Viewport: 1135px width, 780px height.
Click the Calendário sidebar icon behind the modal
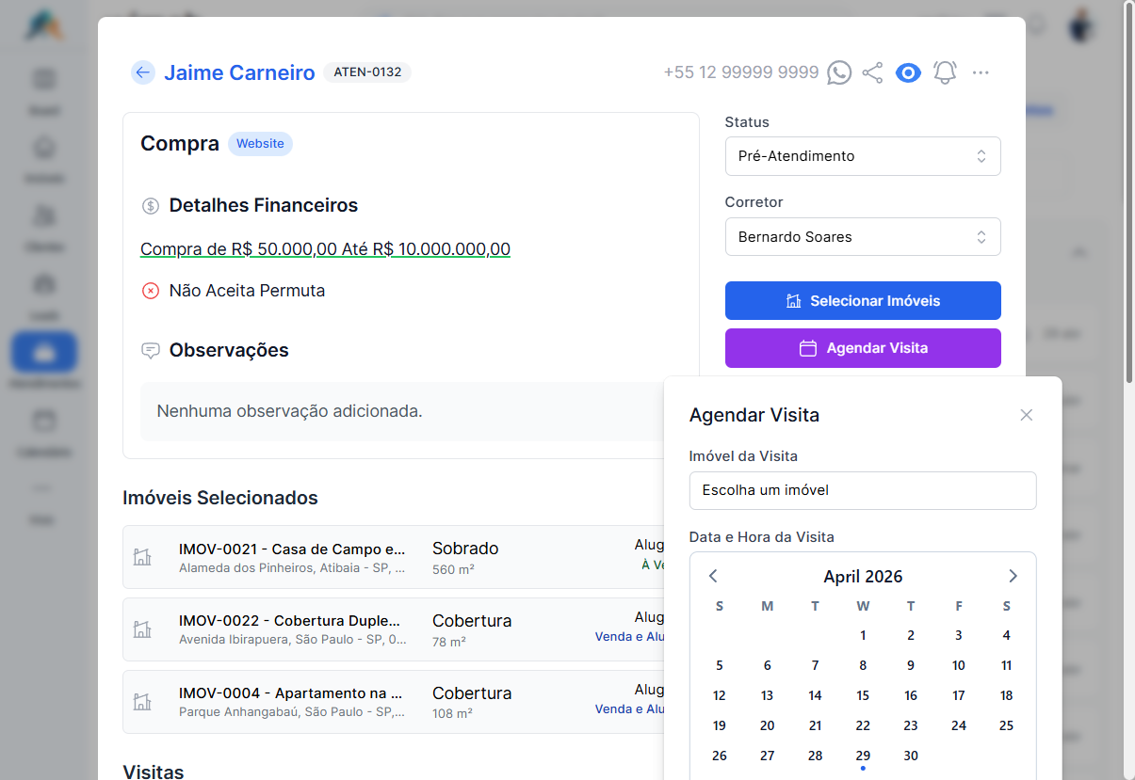coord(44,420)
